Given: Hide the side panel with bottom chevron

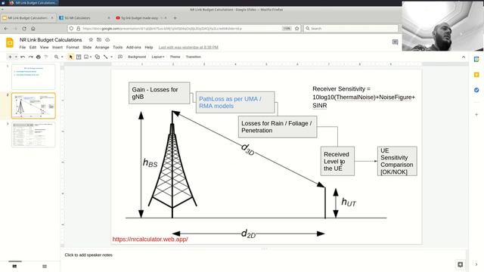Looking at the screenshot, I should click(x=476, y=264).
